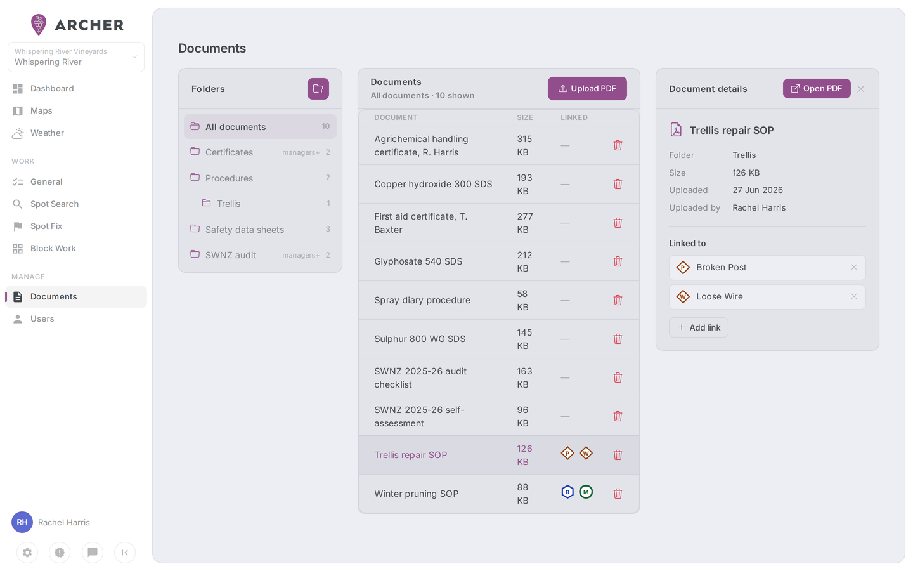Viewport: 913px width, 571px height.
Task: Sort by the SIZE column header
Action: (x=525, y=117)
